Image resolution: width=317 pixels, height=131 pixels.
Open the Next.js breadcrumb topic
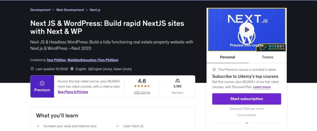point(95,10)
